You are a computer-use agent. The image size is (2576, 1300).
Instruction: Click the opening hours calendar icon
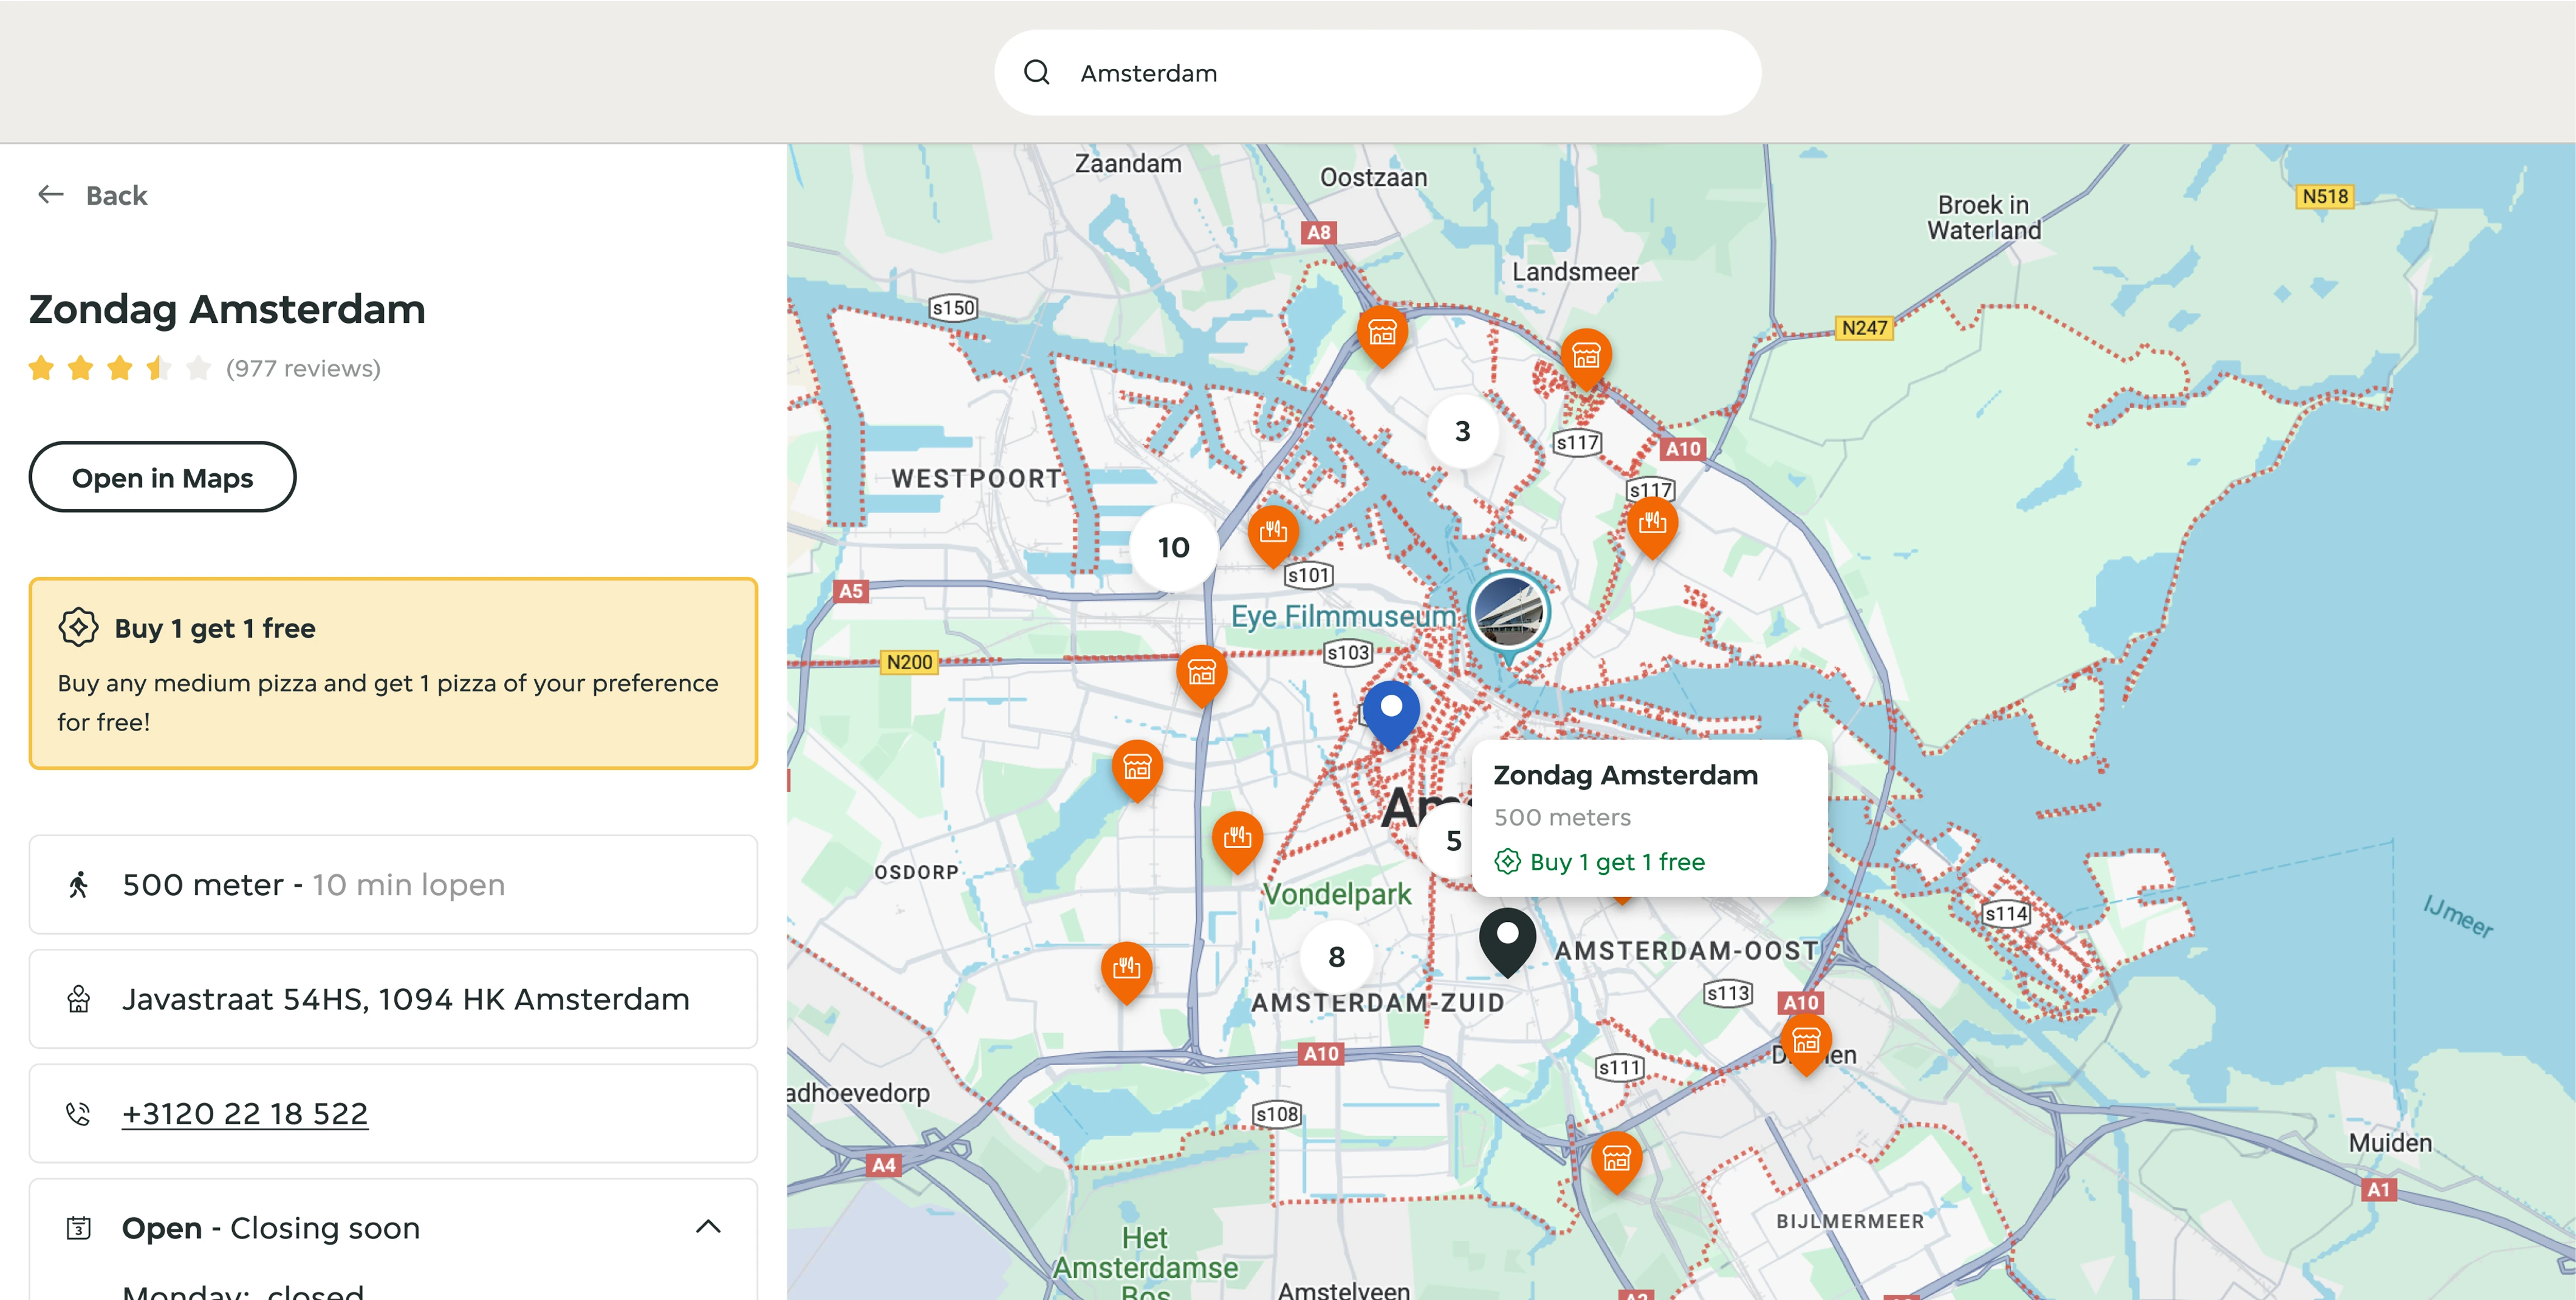[79, 1227]
